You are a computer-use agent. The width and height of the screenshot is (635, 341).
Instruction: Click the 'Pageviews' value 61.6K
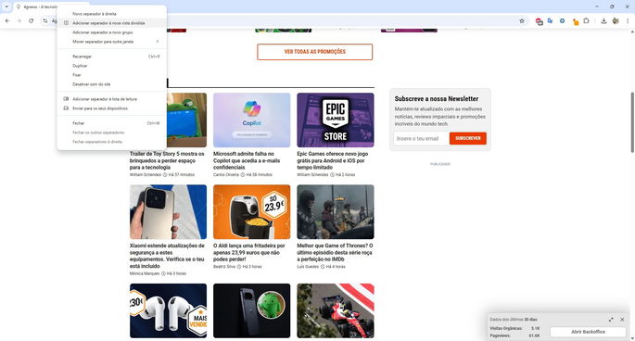(535, 335)
